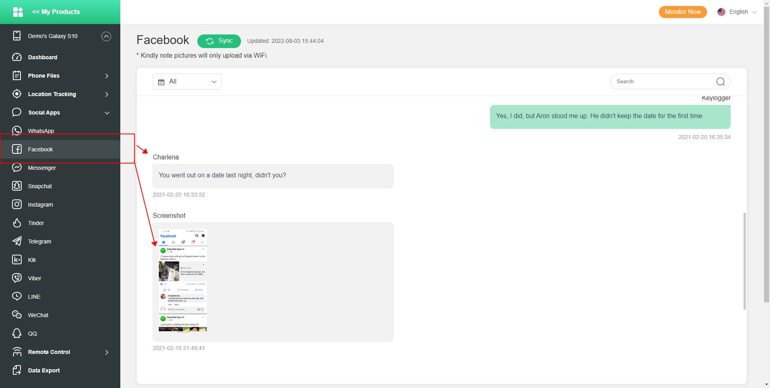Click Charlena's date question message

(273, 176)
